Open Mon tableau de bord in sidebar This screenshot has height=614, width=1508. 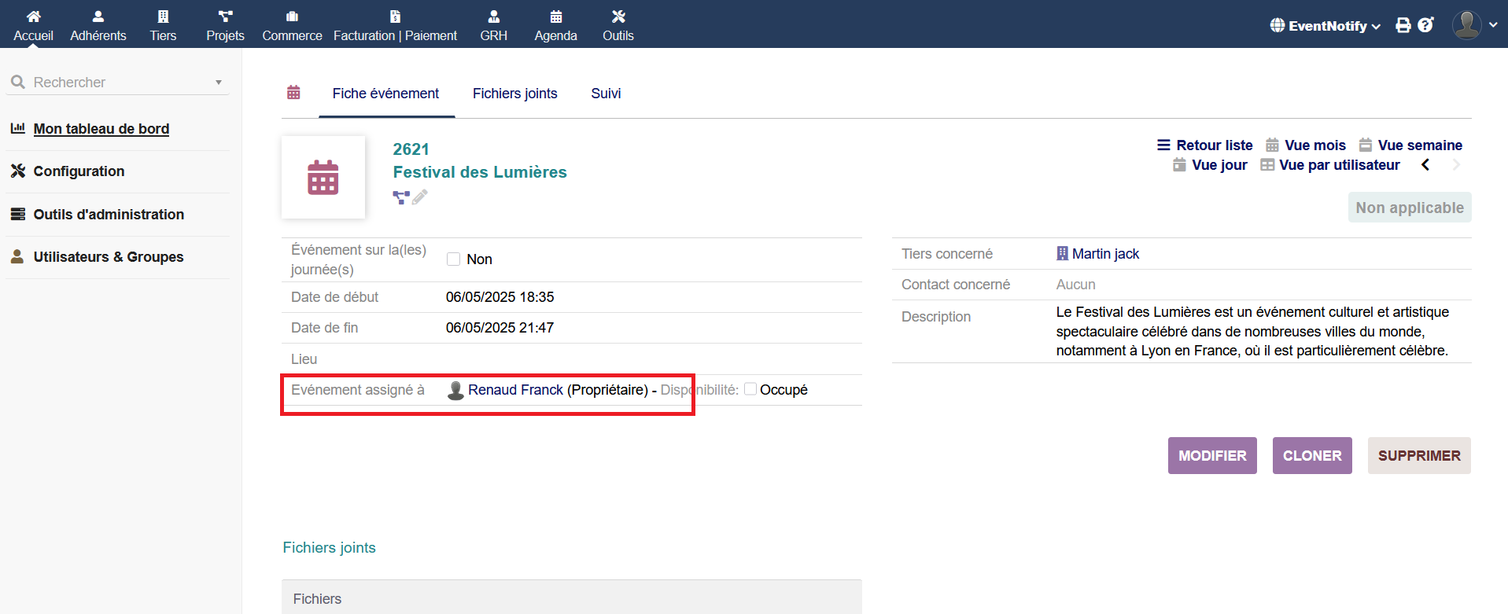pos(101,129)
